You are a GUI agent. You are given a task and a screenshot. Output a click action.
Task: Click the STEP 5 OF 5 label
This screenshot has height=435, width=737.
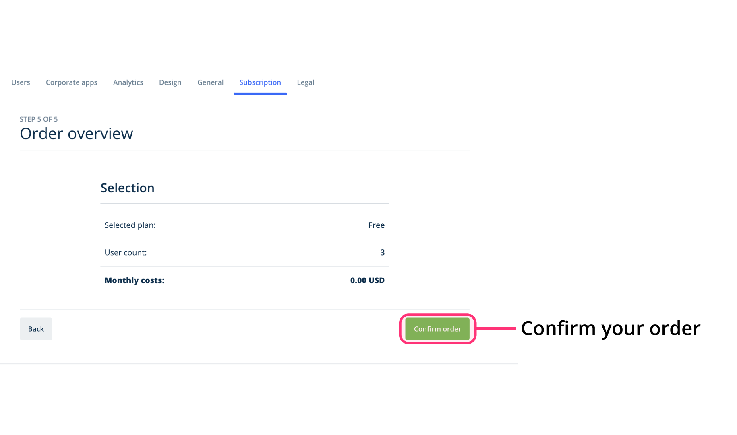39,119
